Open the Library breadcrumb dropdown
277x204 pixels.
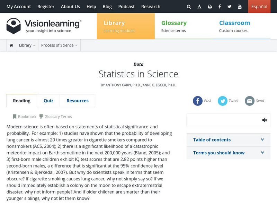27,45
